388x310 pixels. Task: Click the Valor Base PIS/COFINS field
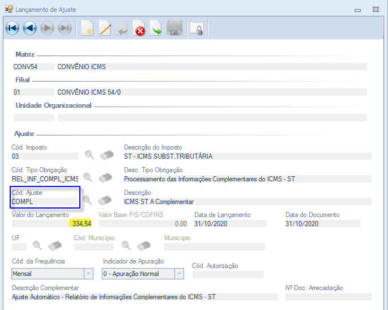[143, 224]
